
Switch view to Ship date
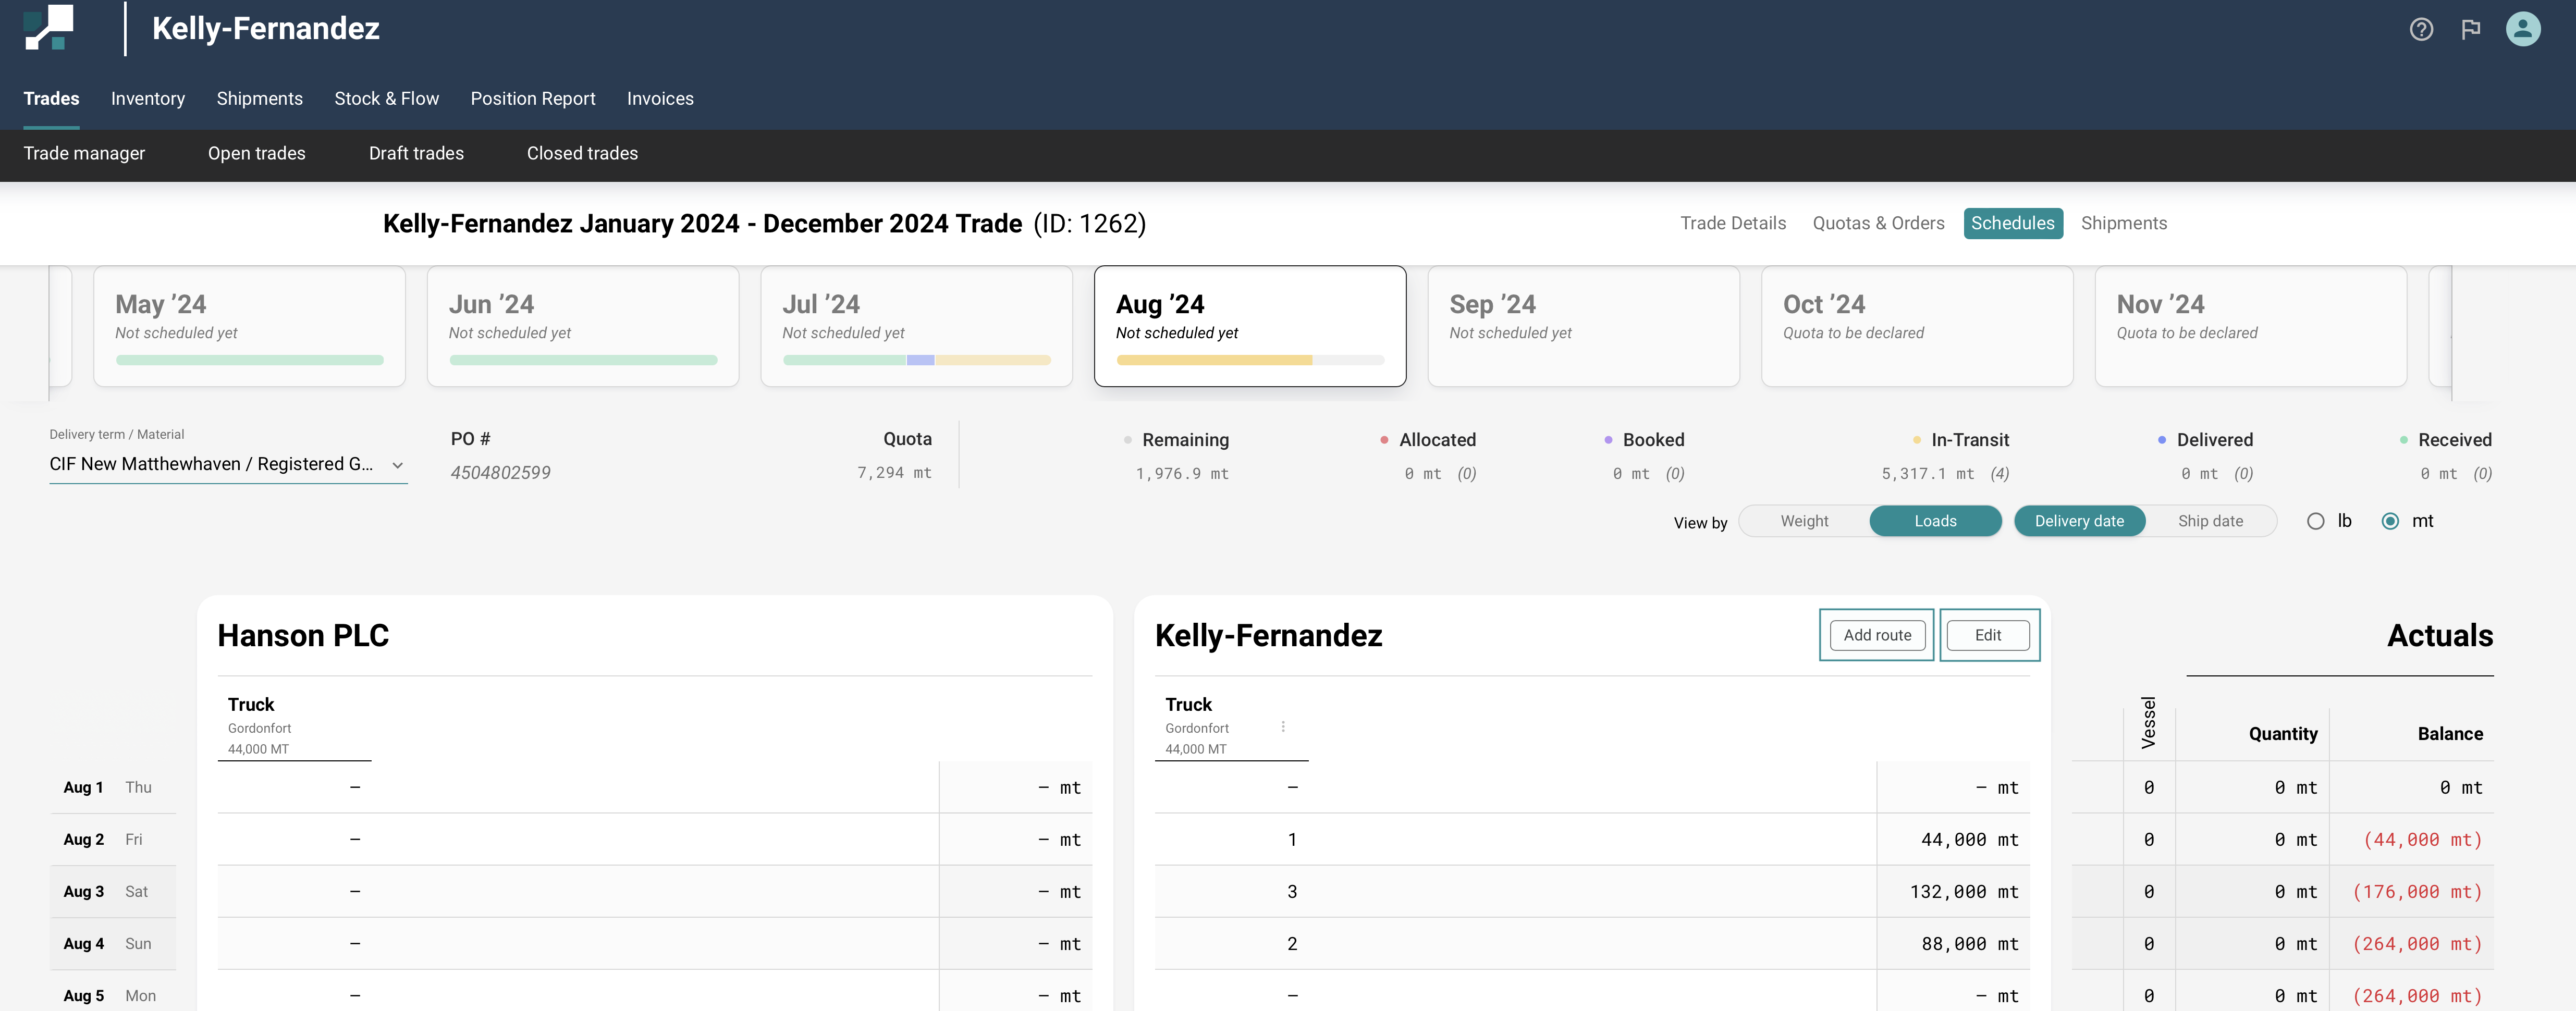pyautogui.click(x=2210, y=521)
